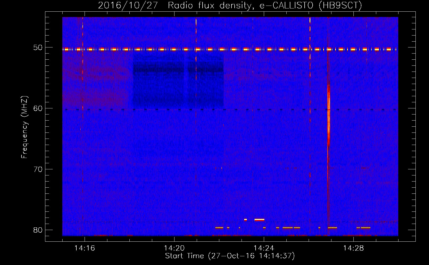
Task: Click the plot title '2016/10/27 Radio flux density, e-CALLISTO (HB9SCT)'
Action: tap(230, 5)
